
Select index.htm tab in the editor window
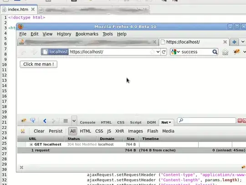18,10
